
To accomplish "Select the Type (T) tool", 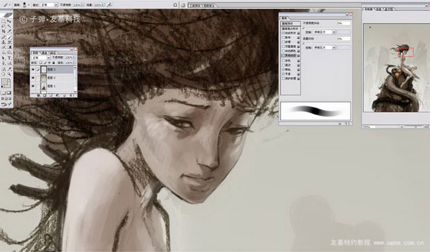I will [x=9, y=57].
